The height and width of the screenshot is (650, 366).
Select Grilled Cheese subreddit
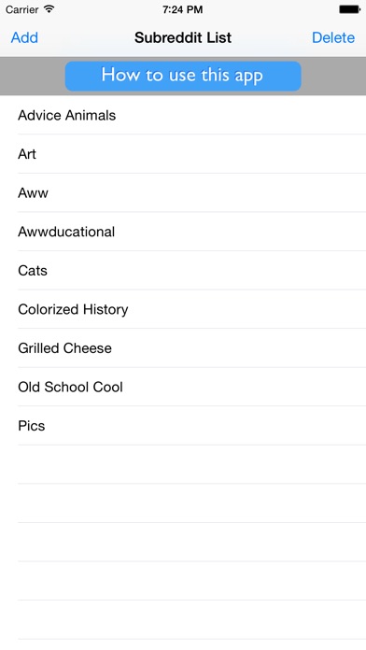point(183,348)
